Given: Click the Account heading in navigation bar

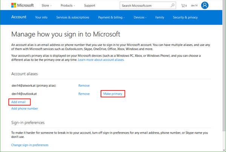Looking at the screenshot, I should 19,17.
